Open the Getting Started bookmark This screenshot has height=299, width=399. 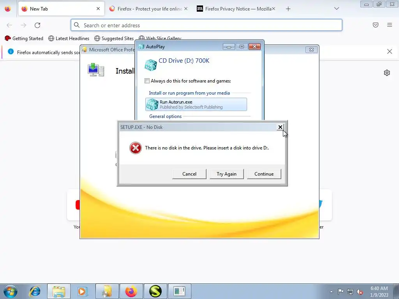tap(24, 39)
